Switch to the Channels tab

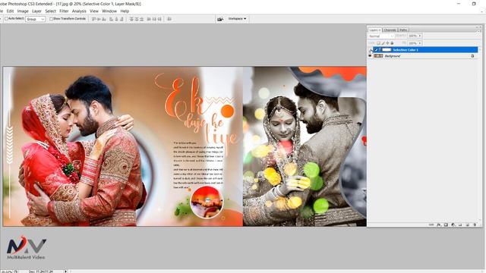[x=390, y=30]
